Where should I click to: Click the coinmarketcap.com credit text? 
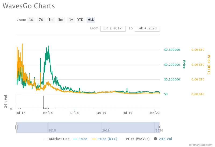coord(200,145)
